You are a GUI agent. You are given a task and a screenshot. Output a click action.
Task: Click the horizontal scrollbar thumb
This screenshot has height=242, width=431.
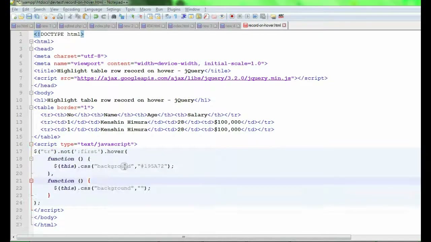184,237
